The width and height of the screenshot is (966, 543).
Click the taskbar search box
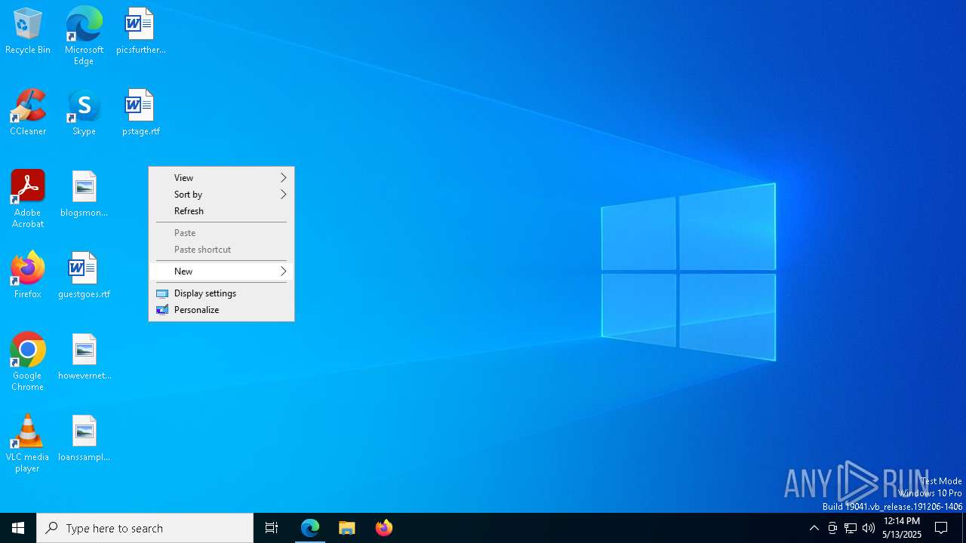(145, 528)
